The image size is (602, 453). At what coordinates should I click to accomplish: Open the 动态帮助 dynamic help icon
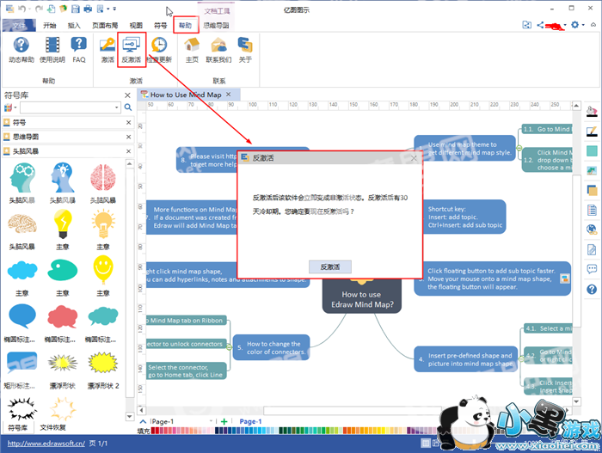coord(21,49)
